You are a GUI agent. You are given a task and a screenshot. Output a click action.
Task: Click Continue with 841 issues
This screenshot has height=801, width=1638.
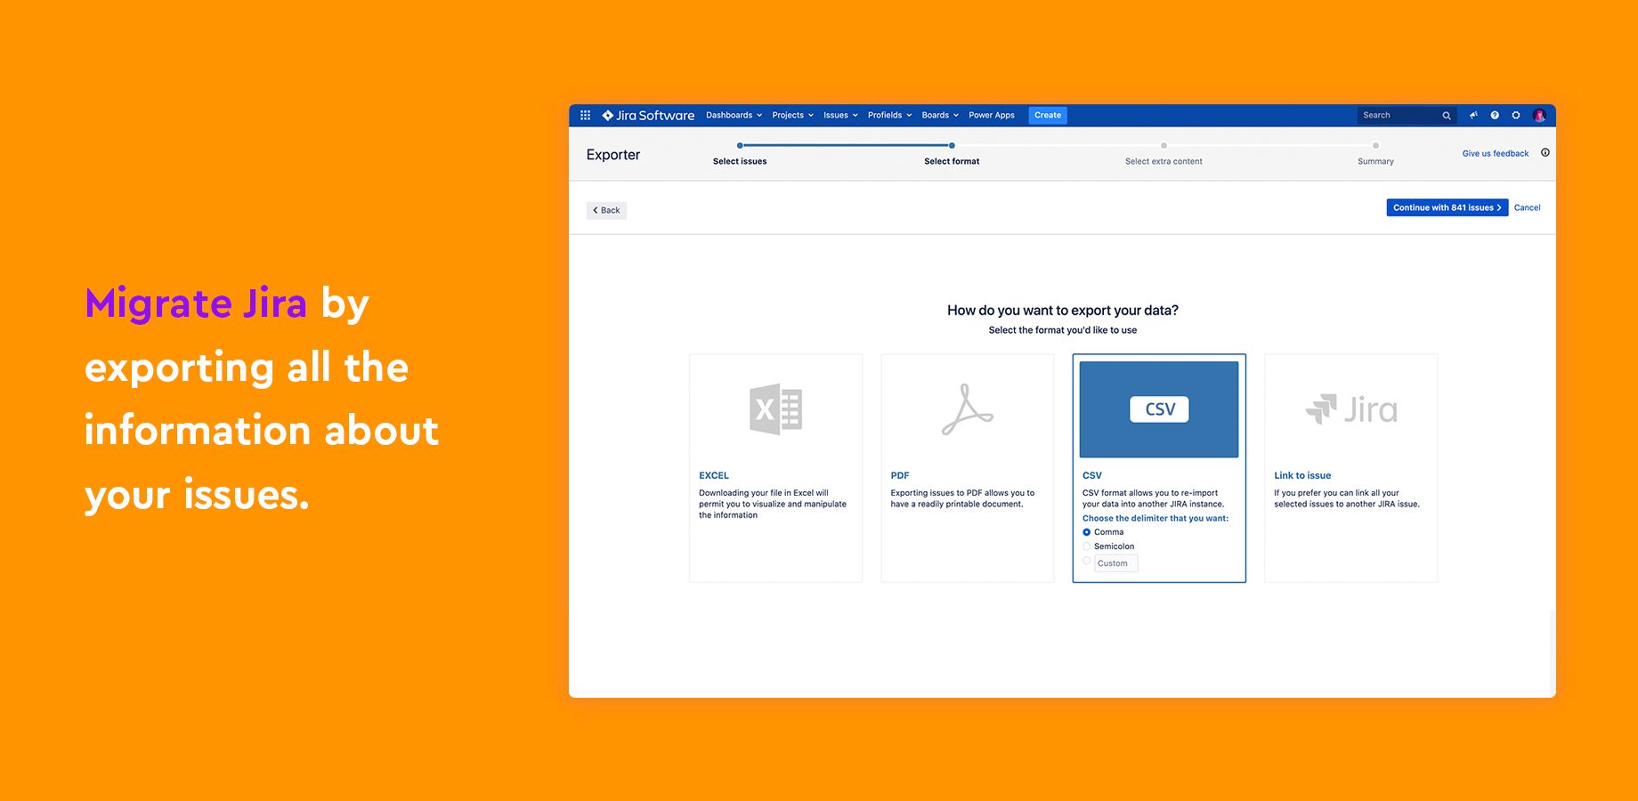(1447, 207)
